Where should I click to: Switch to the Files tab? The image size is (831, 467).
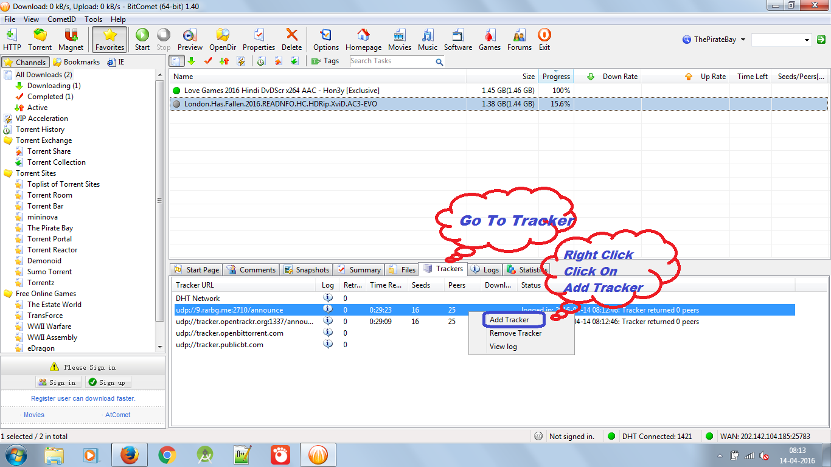point(402,269)
